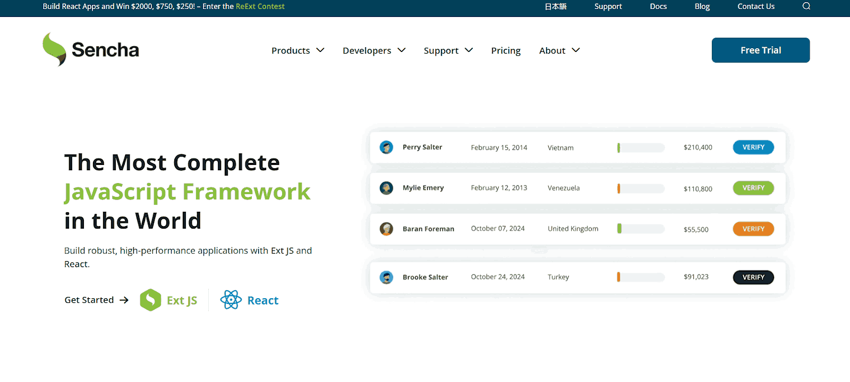This screenshot has height=382, width=850.
Task: Click the progress bar in Mylie Emery's row
Action: 641,188
